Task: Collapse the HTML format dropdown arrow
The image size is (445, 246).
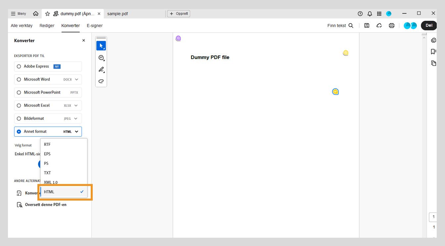Action: [76, 132]
